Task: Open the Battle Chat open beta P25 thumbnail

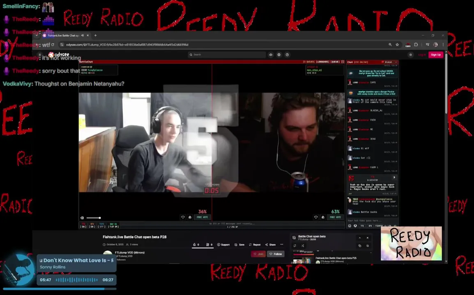Action: tap(303, 260)
